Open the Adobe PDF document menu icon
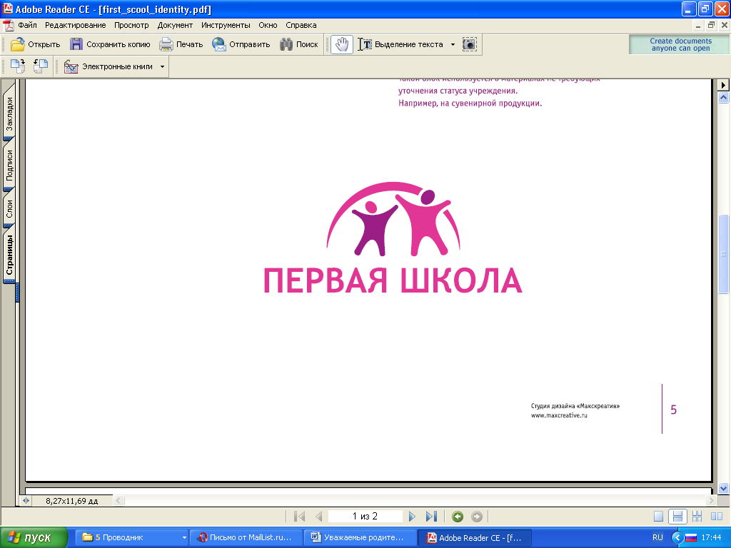The height and width of the screenshot is (548, 731). (9, 25)
